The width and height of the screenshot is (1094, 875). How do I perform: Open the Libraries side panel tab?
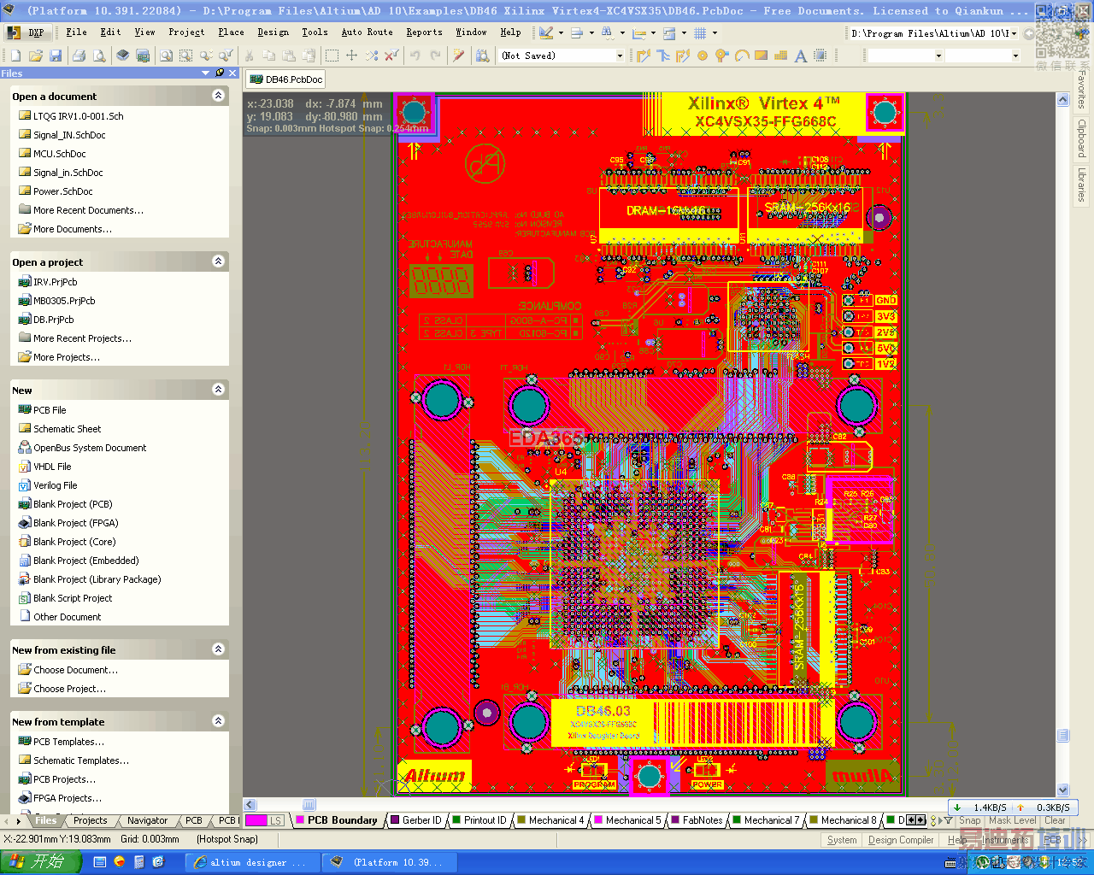pyautogui.click(x=1082, y=185)
